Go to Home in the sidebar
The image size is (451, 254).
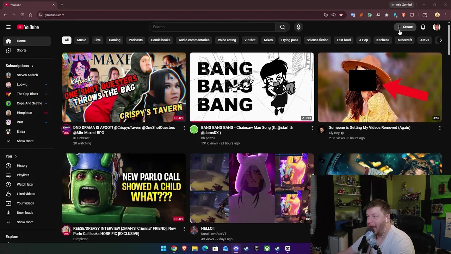pyautogui.click(x=27, y=41)
